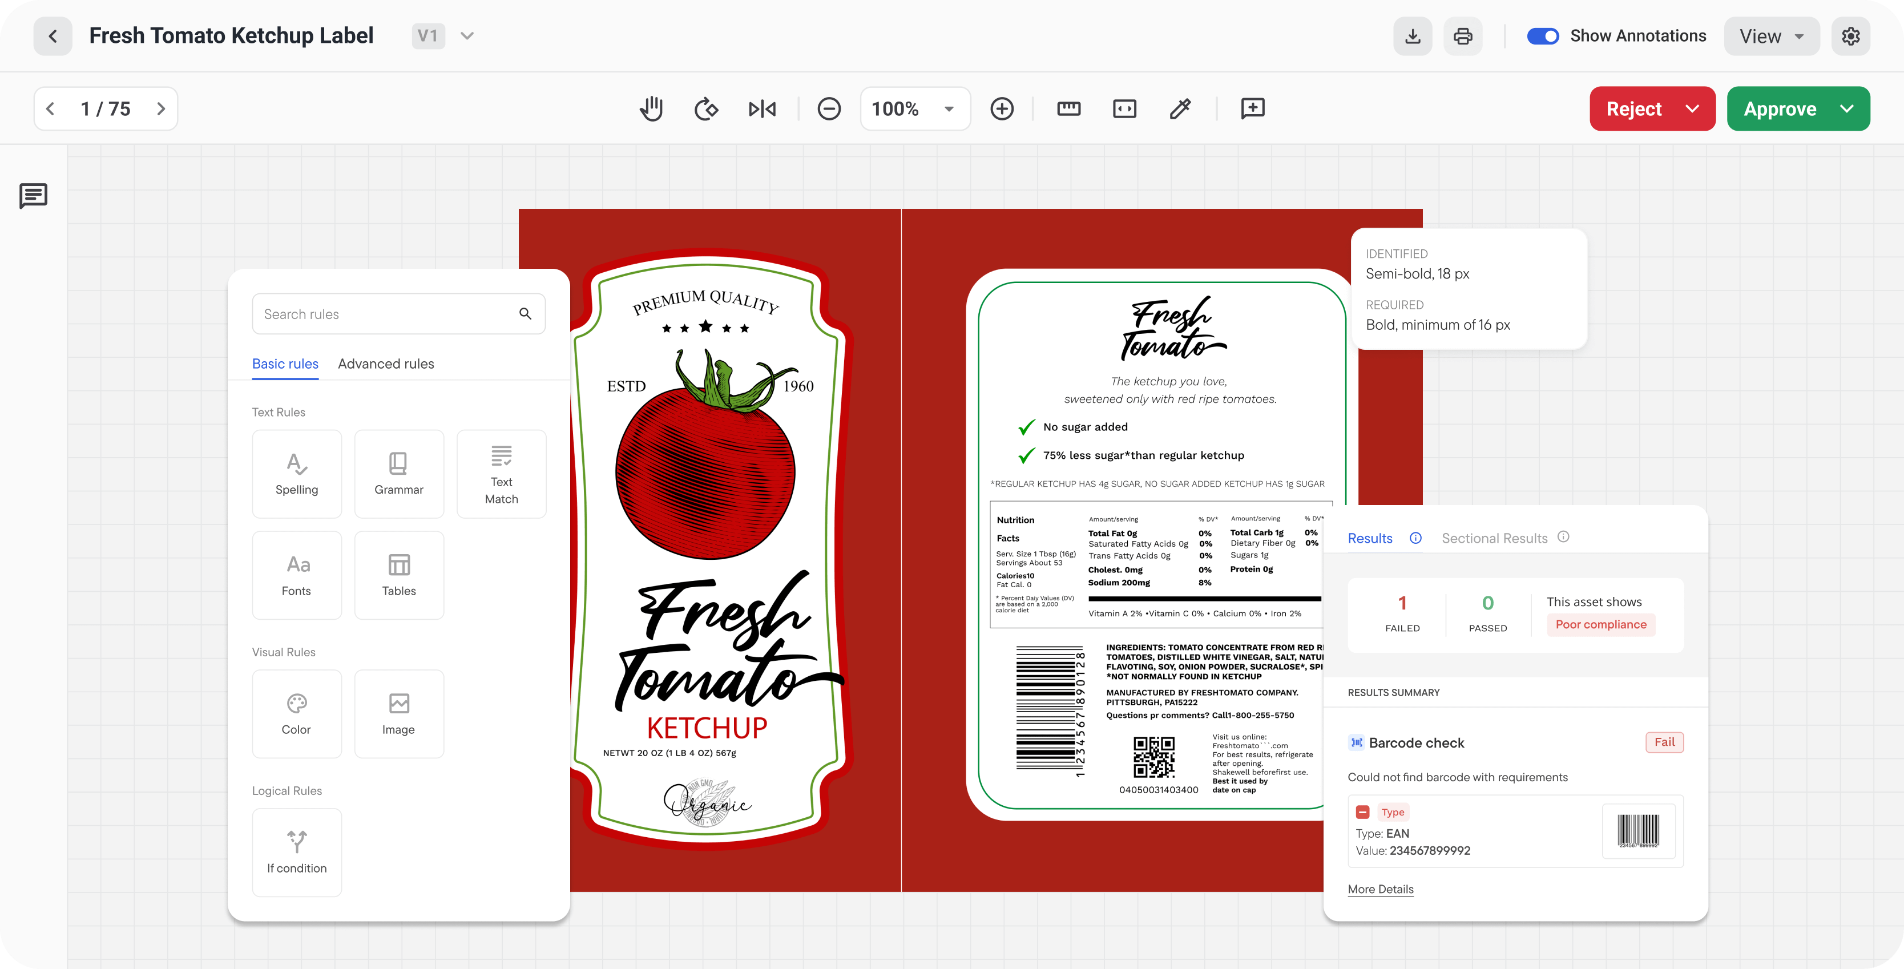Screen dimensions: 1904x969
Task: Select the Image rule
Action: click(398, 714)
